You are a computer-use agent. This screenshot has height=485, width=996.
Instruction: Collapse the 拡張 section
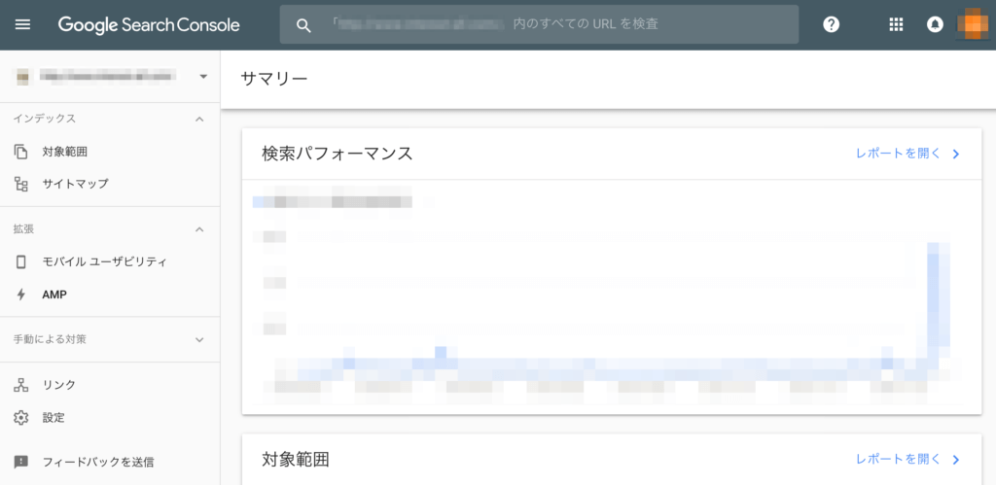(199, 229)
